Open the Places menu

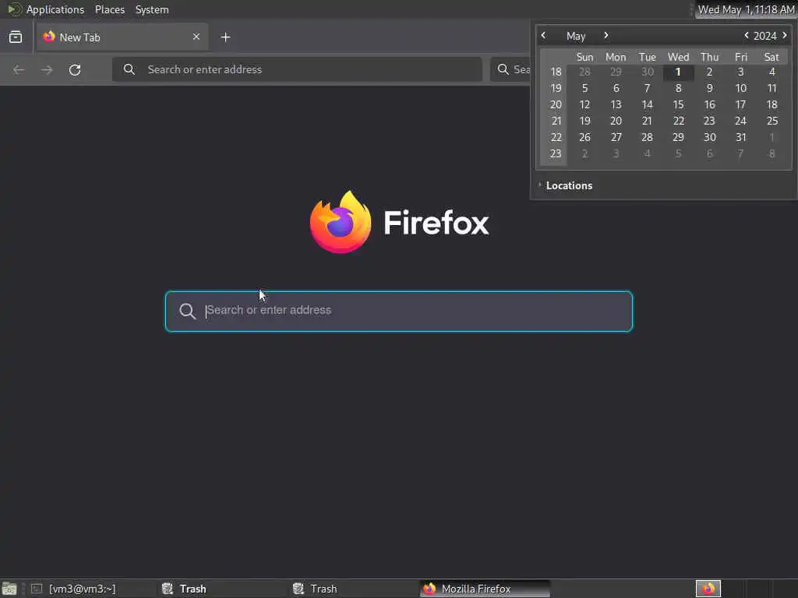pyautogui.click(x=109, y=9)
